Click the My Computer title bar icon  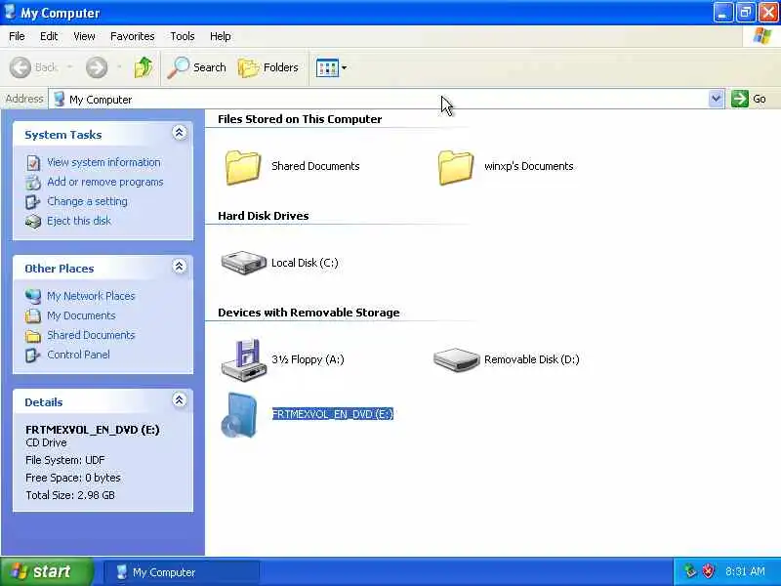pyautogui.click(x=10, y=12)
